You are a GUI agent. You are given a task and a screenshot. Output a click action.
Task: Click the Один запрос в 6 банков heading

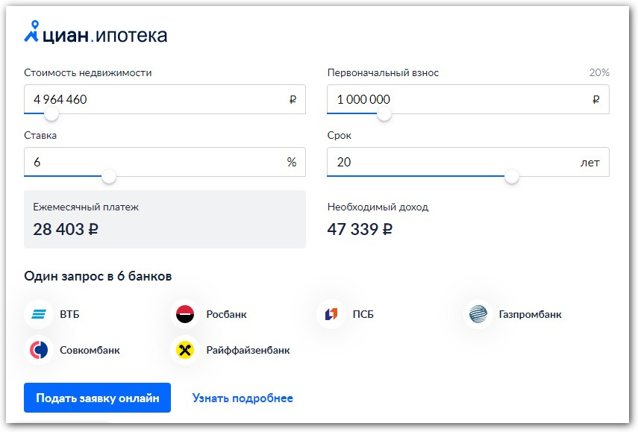pos(98,276)
